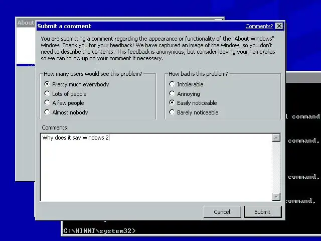Cancel the comment dialog

point(222,212)
